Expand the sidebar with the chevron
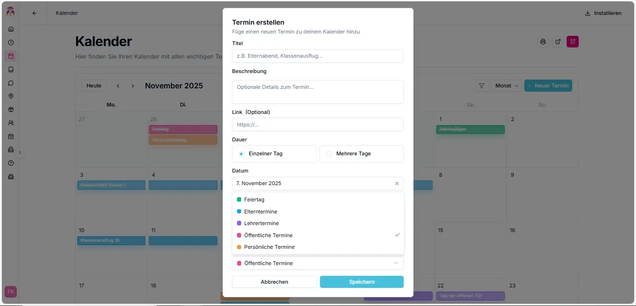The image size is (636, 306). coord(20,152)
